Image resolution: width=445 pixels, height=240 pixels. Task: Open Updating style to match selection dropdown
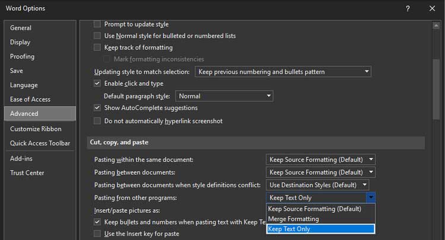click(283, 72)
